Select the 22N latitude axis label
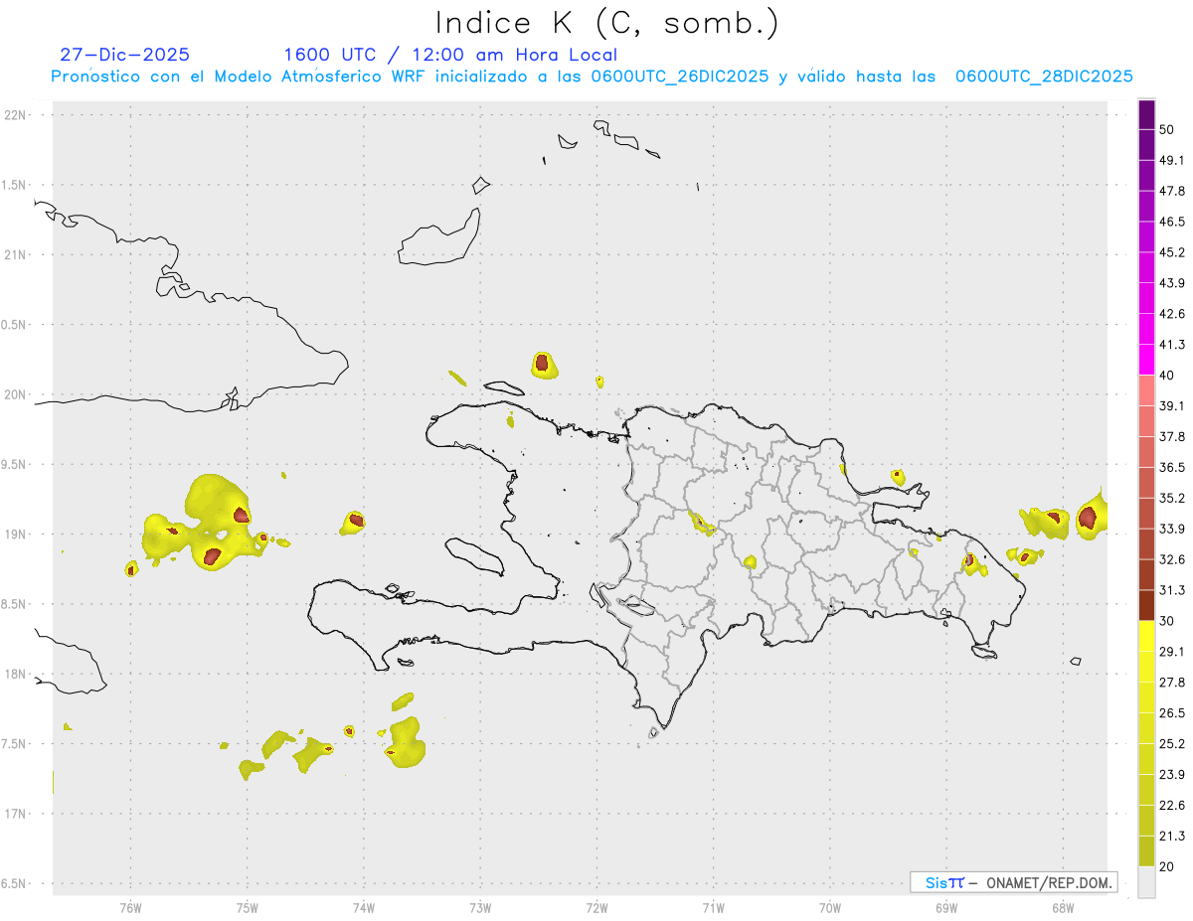This screenshot has width=1193, height=921. [16, 115]
